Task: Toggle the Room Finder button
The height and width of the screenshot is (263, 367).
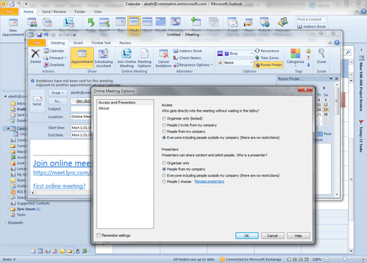Action: 268,65
